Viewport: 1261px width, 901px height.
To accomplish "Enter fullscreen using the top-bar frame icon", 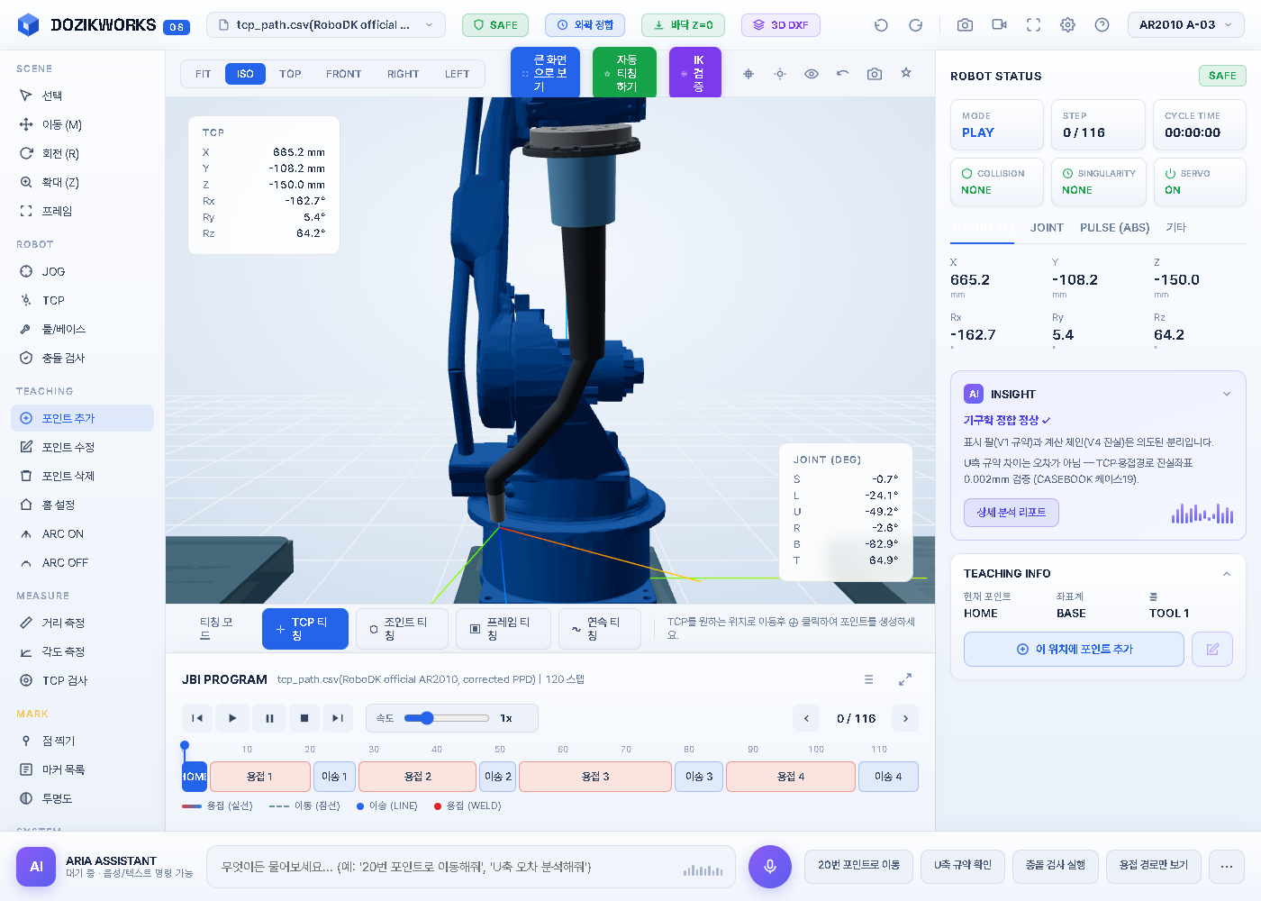I will 1033,25.
